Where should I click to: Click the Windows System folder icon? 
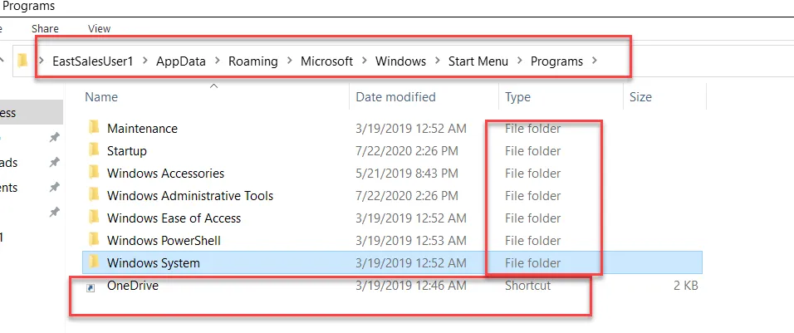[92, 263]
